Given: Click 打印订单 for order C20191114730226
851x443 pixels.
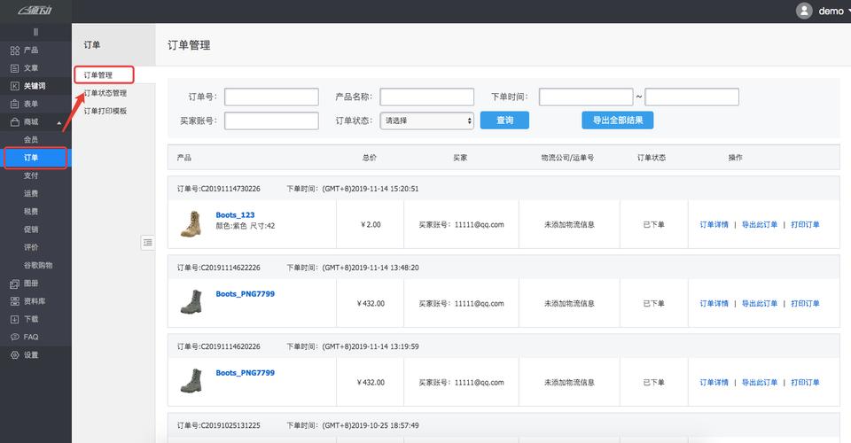Looking at the screenshot, I should pos(805,224).
